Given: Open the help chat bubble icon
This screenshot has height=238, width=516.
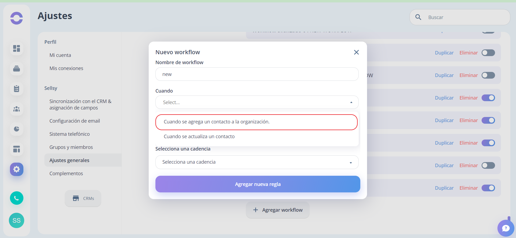Looking at the screenshot, I should [x=506, y=228].
